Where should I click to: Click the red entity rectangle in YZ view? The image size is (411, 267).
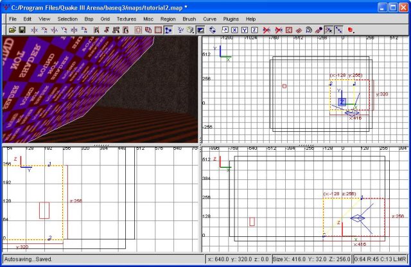click(x=44, y=210)
